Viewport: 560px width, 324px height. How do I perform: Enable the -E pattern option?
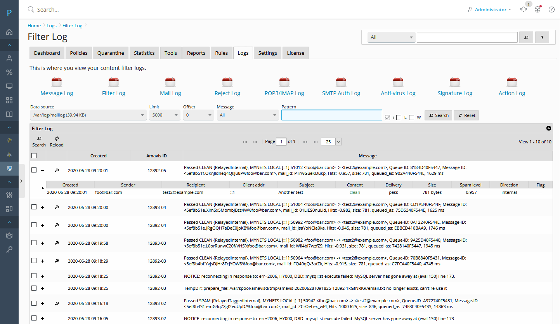[x=399, y=117]
